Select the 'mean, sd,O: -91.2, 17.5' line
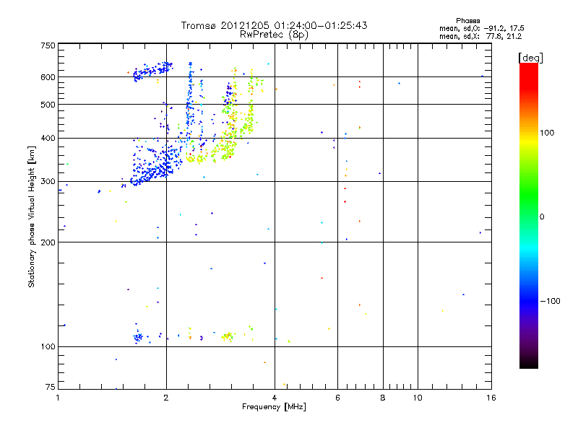The height and width of the screenshot is (433, 578). click(x=481, y=28)
